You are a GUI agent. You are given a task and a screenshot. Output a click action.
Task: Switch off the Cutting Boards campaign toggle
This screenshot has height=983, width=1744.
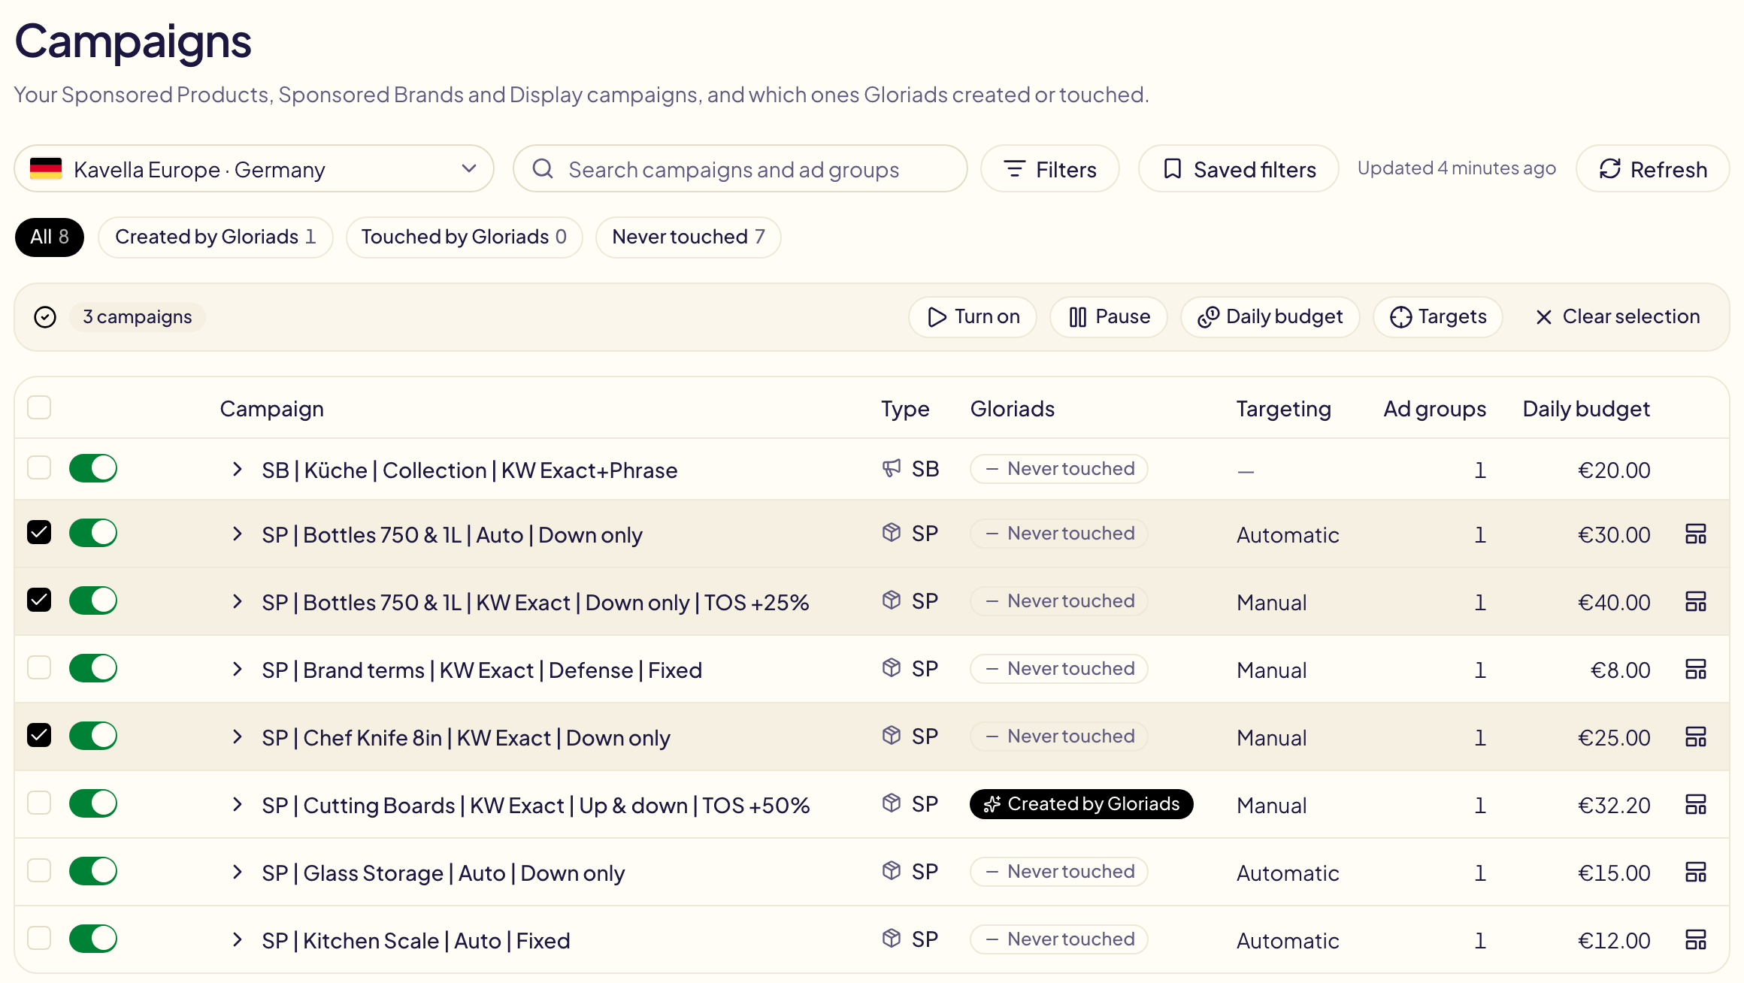click(93, 803)
